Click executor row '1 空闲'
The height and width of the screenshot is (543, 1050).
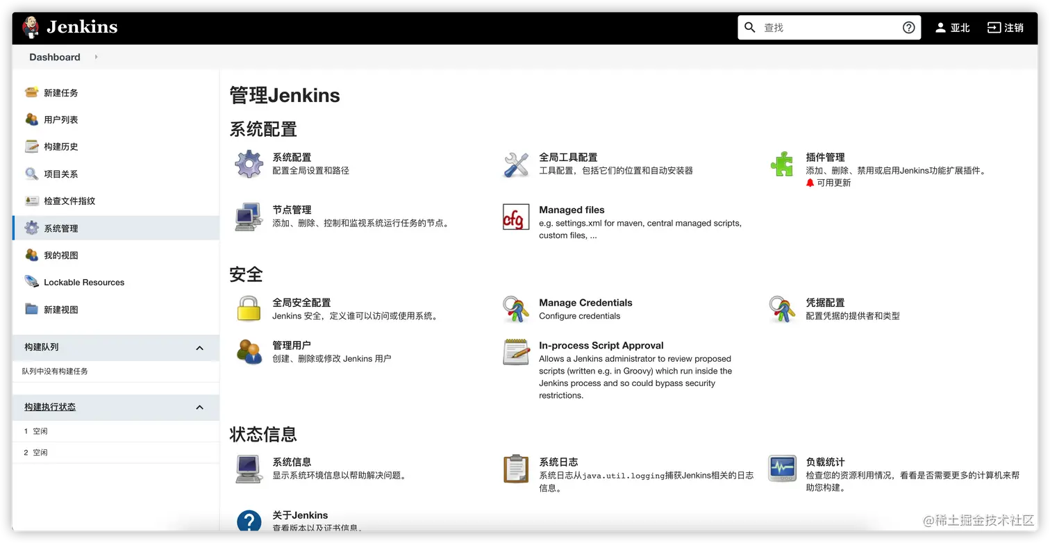point(116,431)
